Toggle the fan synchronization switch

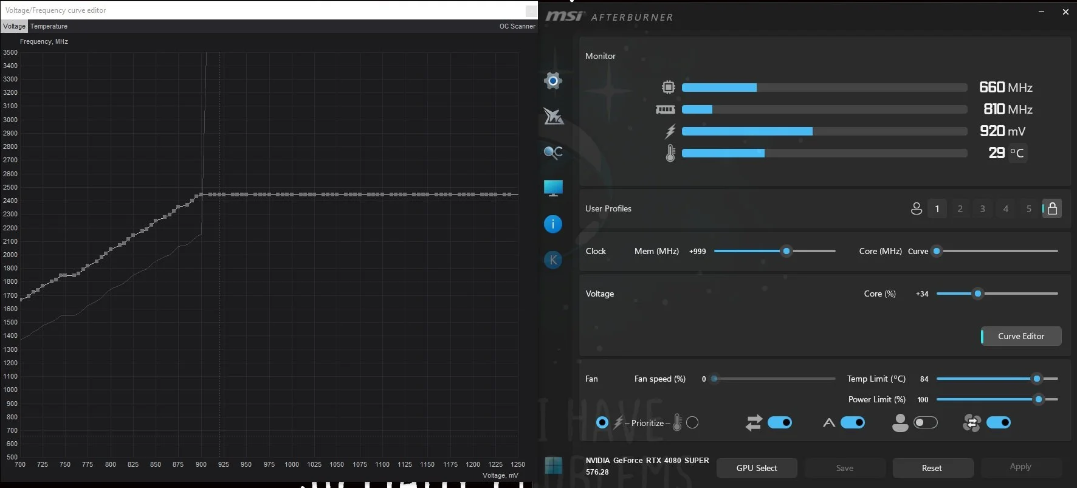999,422
